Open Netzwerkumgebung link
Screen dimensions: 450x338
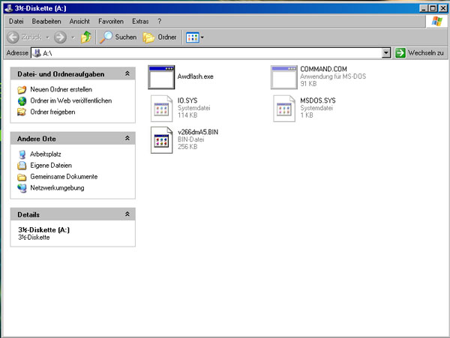coord(57,188)
